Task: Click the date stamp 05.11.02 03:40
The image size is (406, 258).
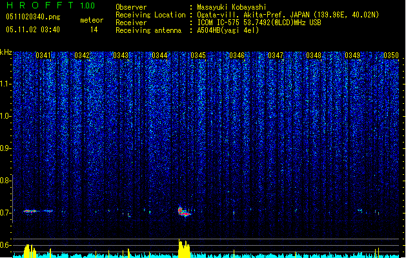Action: pos(33,30)
